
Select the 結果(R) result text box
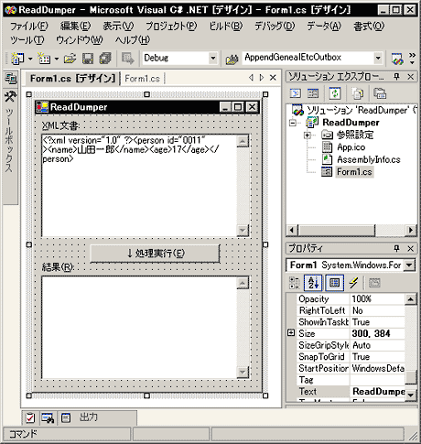click(145, 328)
